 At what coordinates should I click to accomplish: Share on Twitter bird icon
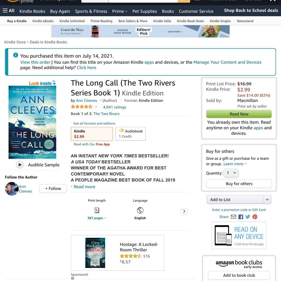(248, 217)
